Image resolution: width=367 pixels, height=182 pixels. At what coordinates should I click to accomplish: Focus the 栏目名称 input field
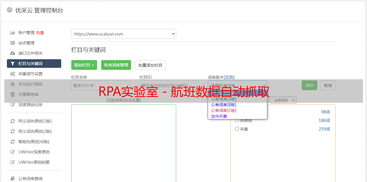[x=101, y=85]
